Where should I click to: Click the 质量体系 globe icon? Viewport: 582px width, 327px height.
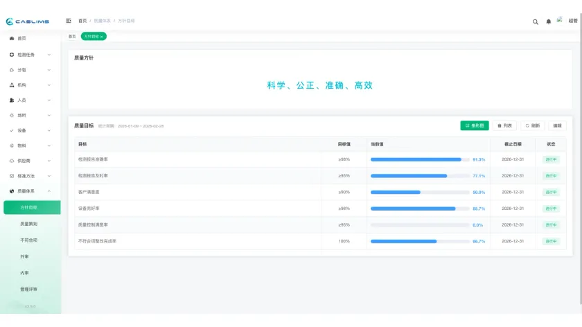point(12,191)
